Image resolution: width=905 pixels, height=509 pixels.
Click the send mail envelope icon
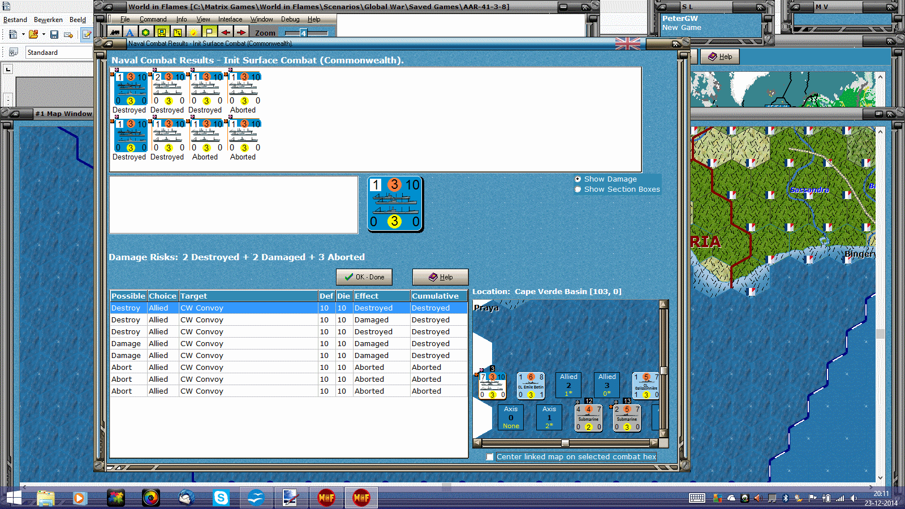coord(68,34)
